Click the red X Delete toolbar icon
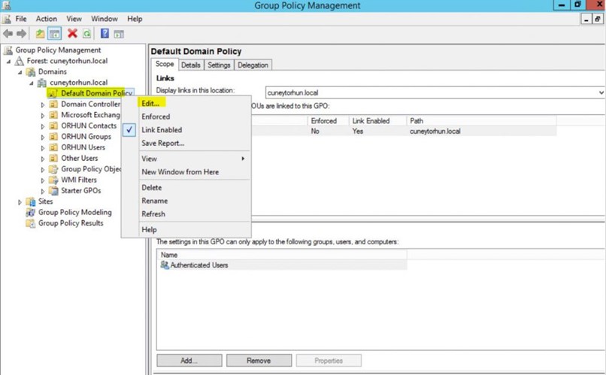This screenshot has height=375, width=606. click(72, 34)
